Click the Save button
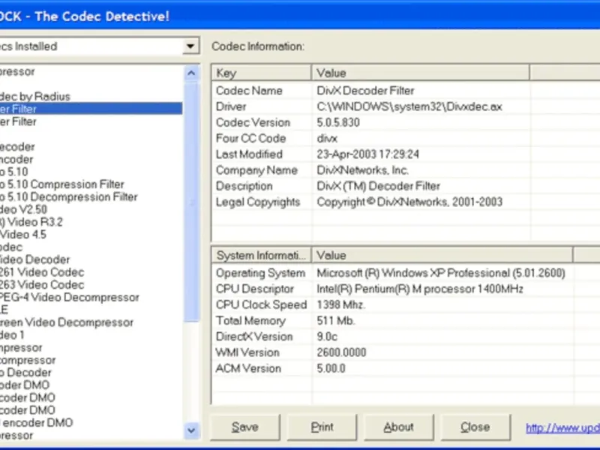 click(245, 427)
